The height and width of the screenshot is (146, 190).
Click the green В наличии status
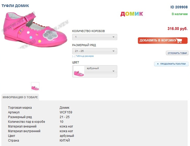[180, 14]
